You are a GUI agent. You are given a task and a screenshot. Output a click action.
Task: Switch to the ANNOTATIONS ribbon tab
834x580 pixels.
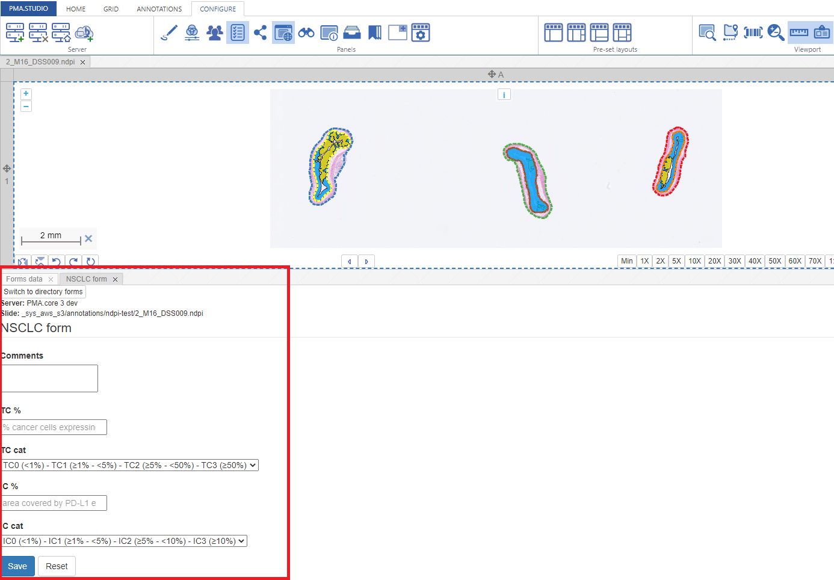159,9
